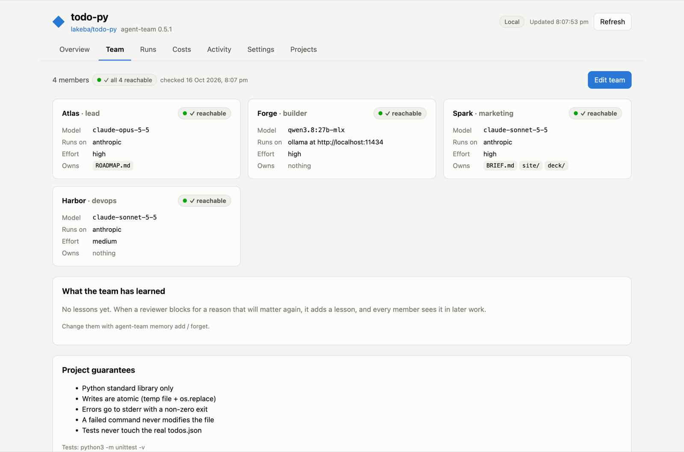Click the blue diamond todo-py logo
Image resolution: width=684 pixels, height=452 pixels.
[59, 21]
